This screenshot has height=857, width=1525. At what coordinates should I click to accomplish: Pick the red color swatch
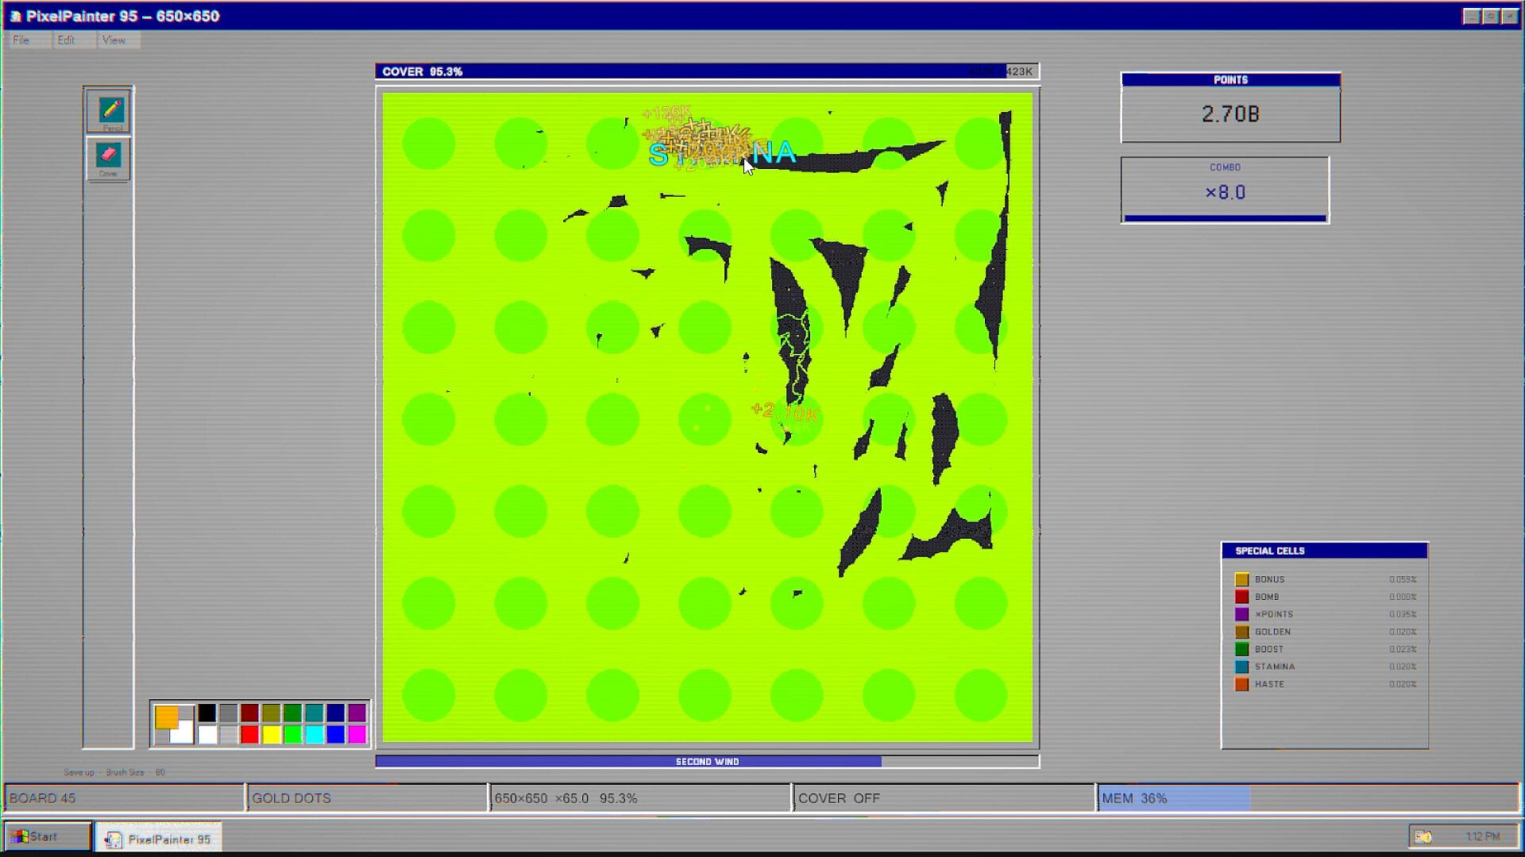(249, 735)
